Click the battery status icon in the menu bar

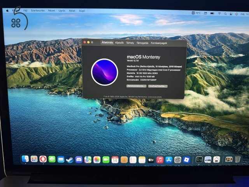click(212, 13)
